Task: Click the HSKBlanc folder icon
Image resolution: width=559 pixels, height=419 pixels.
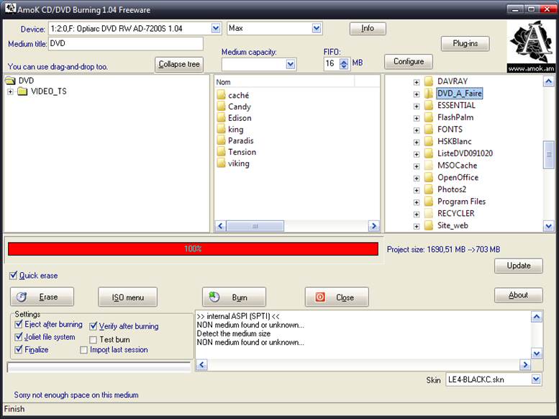Action: pos(429,141)
